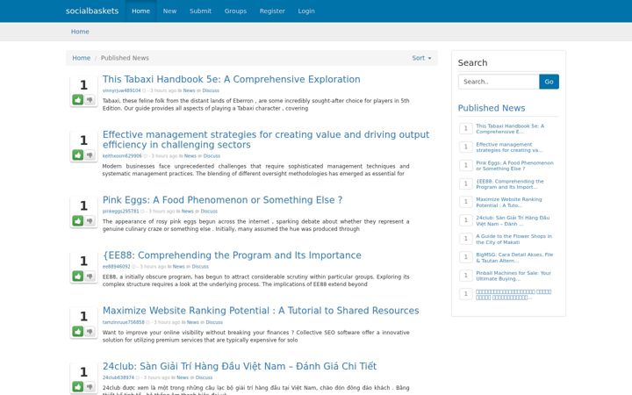Image resolution: width=632 pixels, height=395 pixels.
Task: Downvote the Effective management strategies story
Action: click(x=90, y=154)
